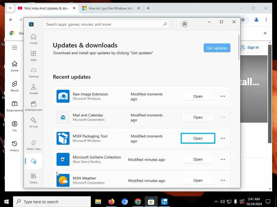Open the Windows Start menu
The height and width of the screenshot is (207, 277).
pyautogui.click(x=6, y=202)
